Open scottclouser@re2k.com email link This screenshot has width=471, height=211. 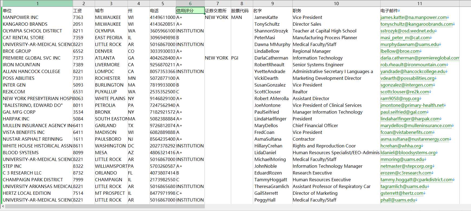click(405, 92)
